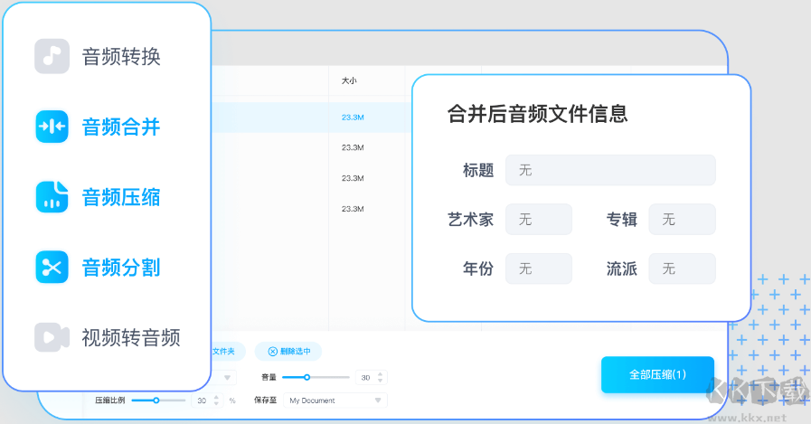Adjust the 音量 slider handle
The image size is (811, 424).
[x=306, y=378]
